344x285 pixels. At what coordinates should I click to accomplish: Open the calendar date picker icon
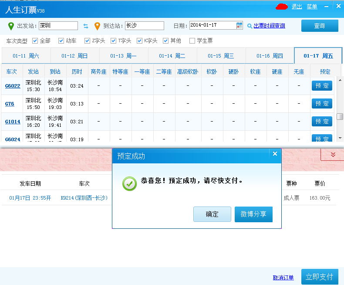(x=239, y=25)
